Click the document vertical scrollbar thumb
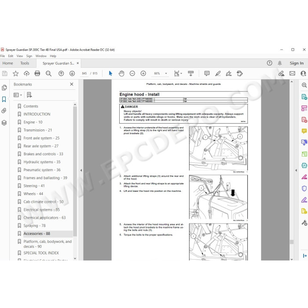Screen dimensions: 308x308 tap(292, 242)
